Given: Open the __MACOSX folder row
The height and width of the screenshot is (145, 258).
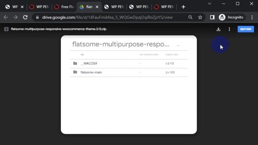Looking at the screenshot, I should tap(129, 64).
